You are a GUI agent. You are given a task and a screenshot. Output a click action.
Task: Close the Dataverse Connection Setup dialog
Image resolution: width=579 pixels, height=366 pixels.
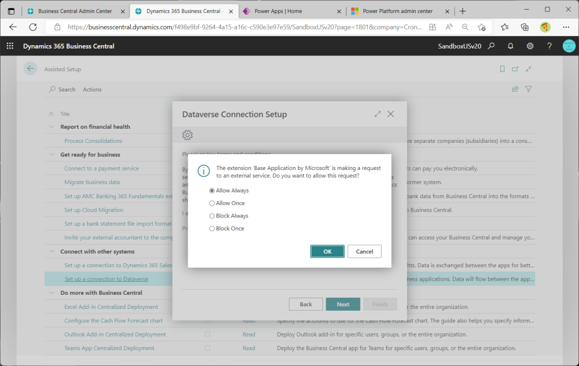pos(391,114)
